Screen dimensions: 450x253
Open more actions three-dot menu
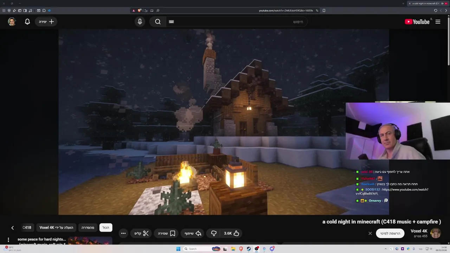pyautogui.click(x=123, y=233)
